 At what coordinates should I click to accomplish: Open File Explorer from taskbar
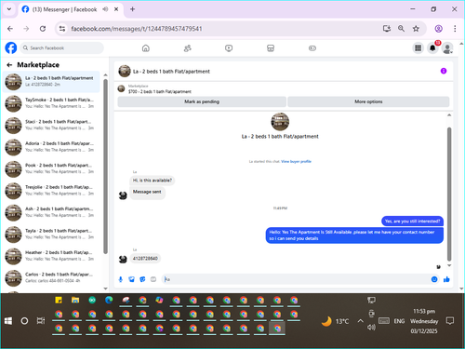tap(75, 301)
